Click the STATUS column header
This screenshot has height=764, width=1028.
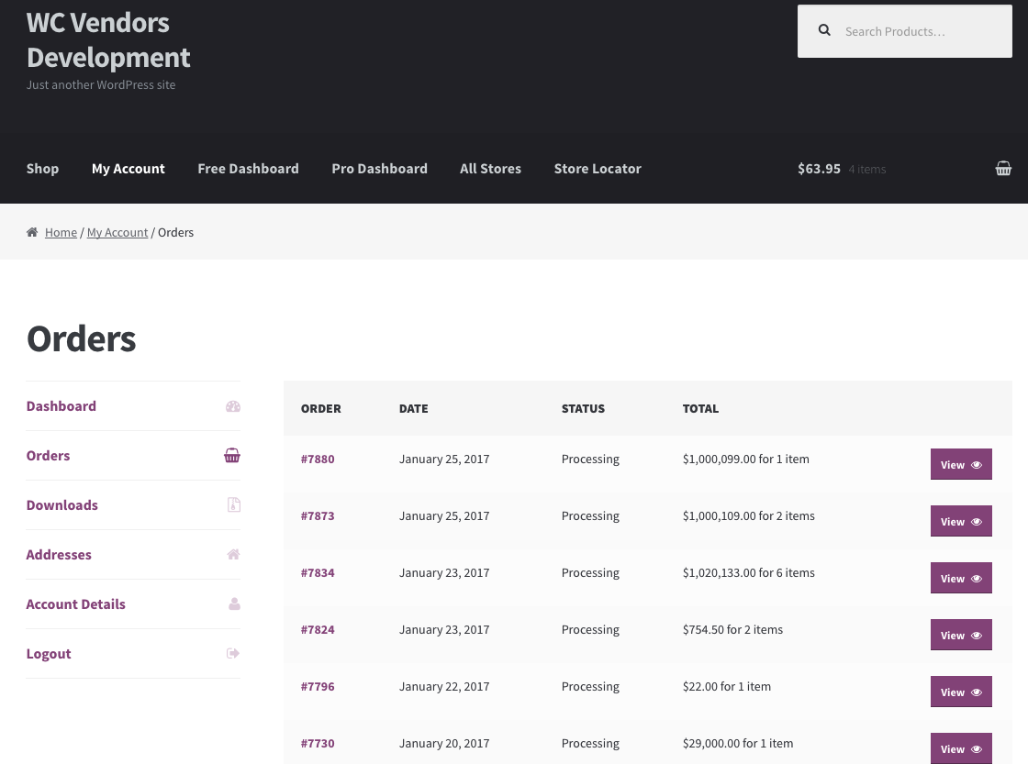[583, 408]
